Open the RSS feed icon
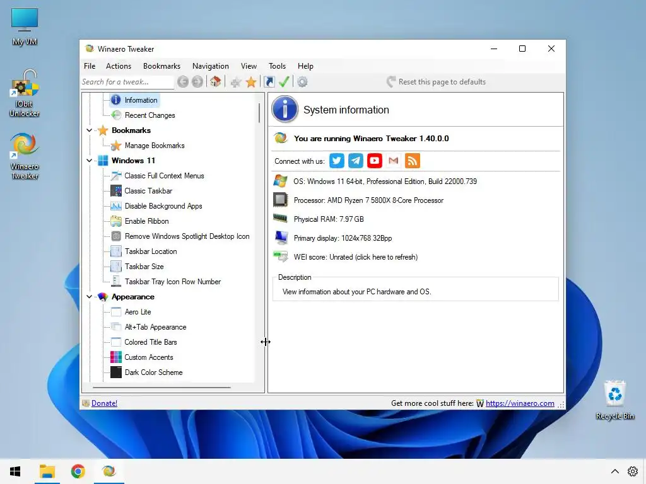 [413, 161]
